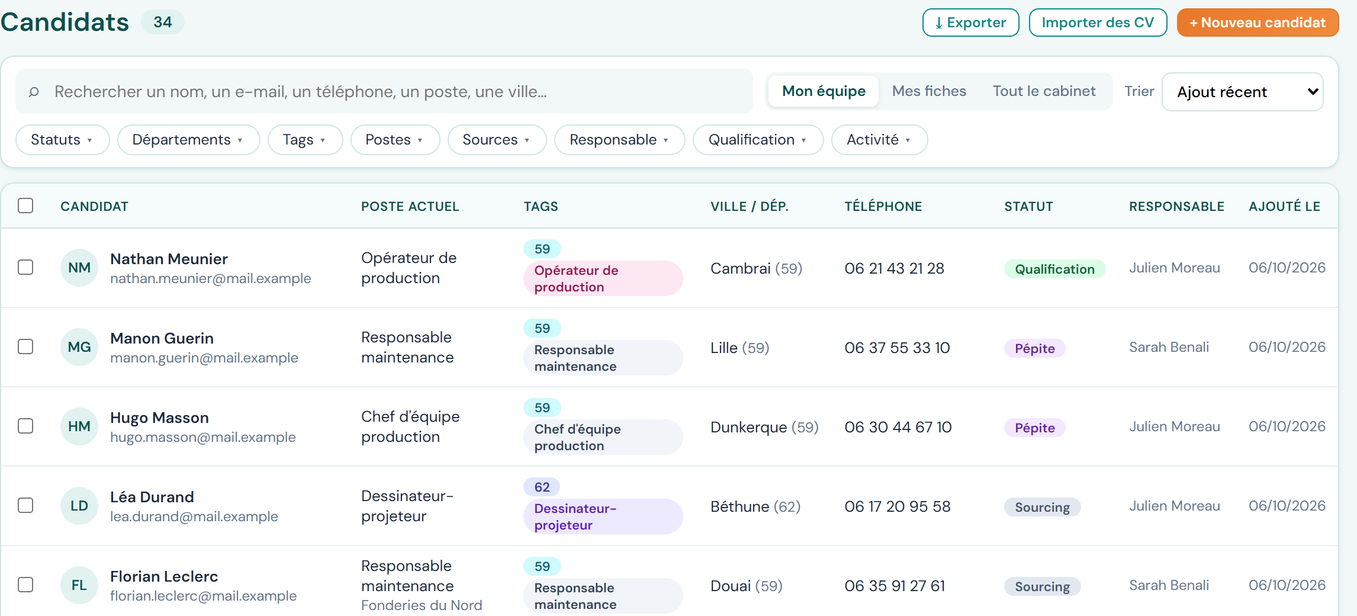Click the 62 department tag for Léa Durand

(542, 487)
